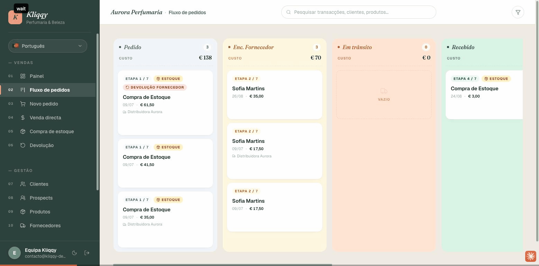Open the Compra de Estoque € 61,50 card

[165, 103]
